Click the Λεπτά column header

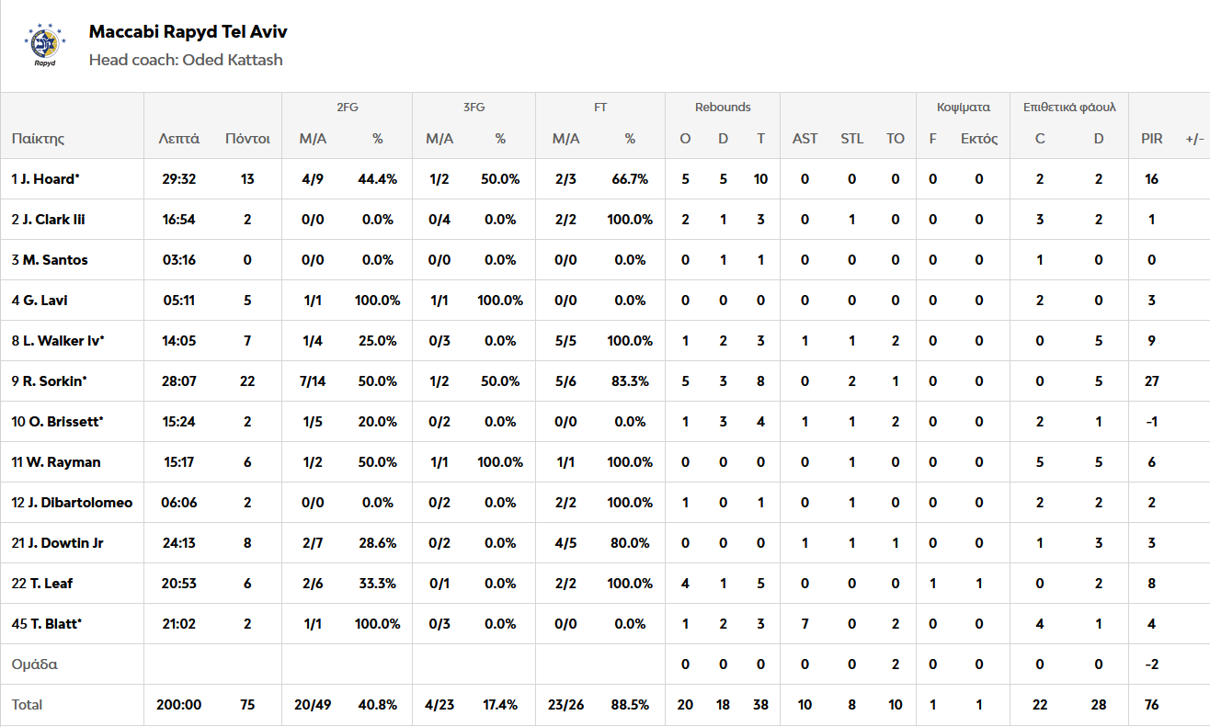click(x=178, y=139)
